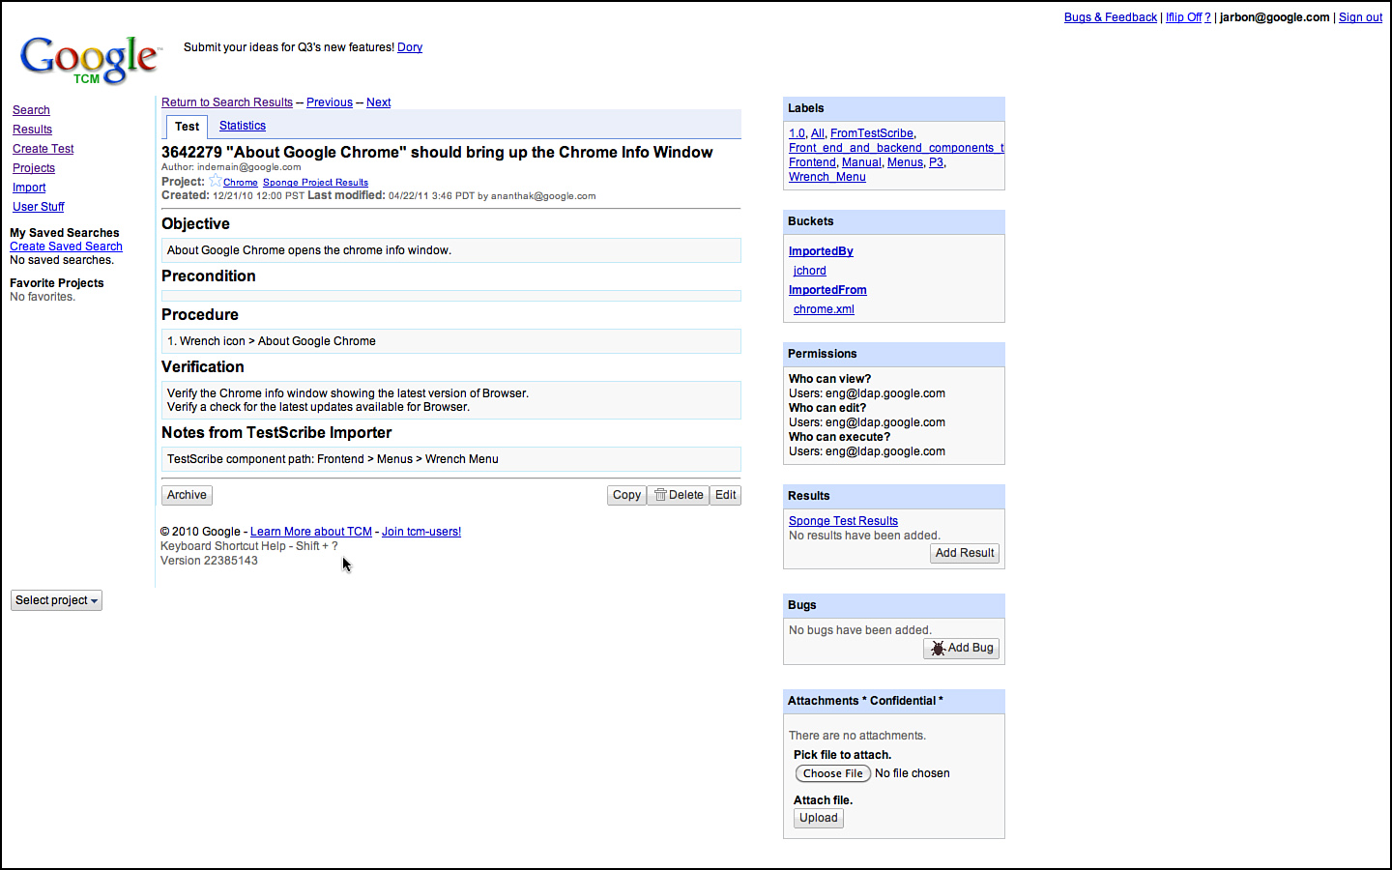1392x870 pixels.
Task: Open the 1.0 label
Action: coord(797,133)
